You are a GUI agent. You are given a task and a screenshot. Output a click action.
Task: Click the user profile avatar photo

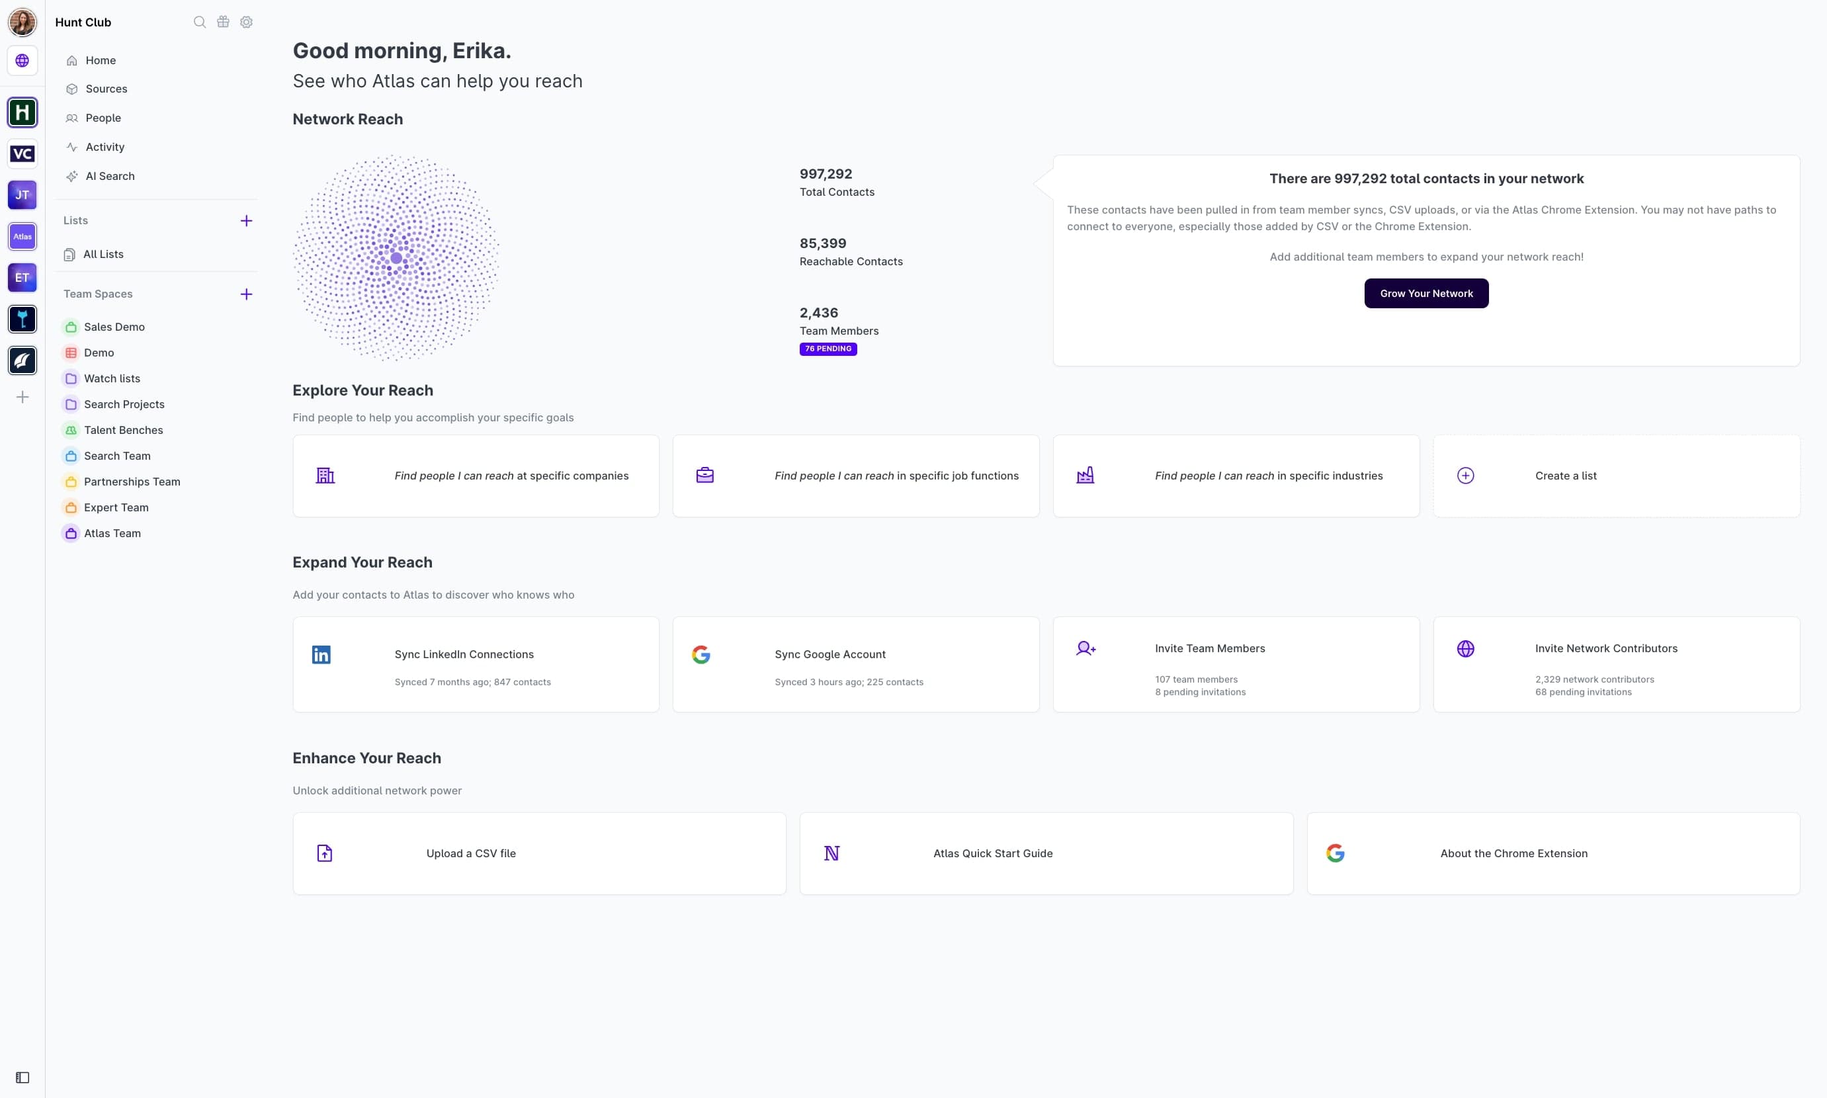pyautogui.click(x=22, y=22)
